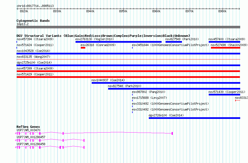This screenshot has width=248, height=163.
Task: Click the 8930k ruler label
Action: coord(57,11)
